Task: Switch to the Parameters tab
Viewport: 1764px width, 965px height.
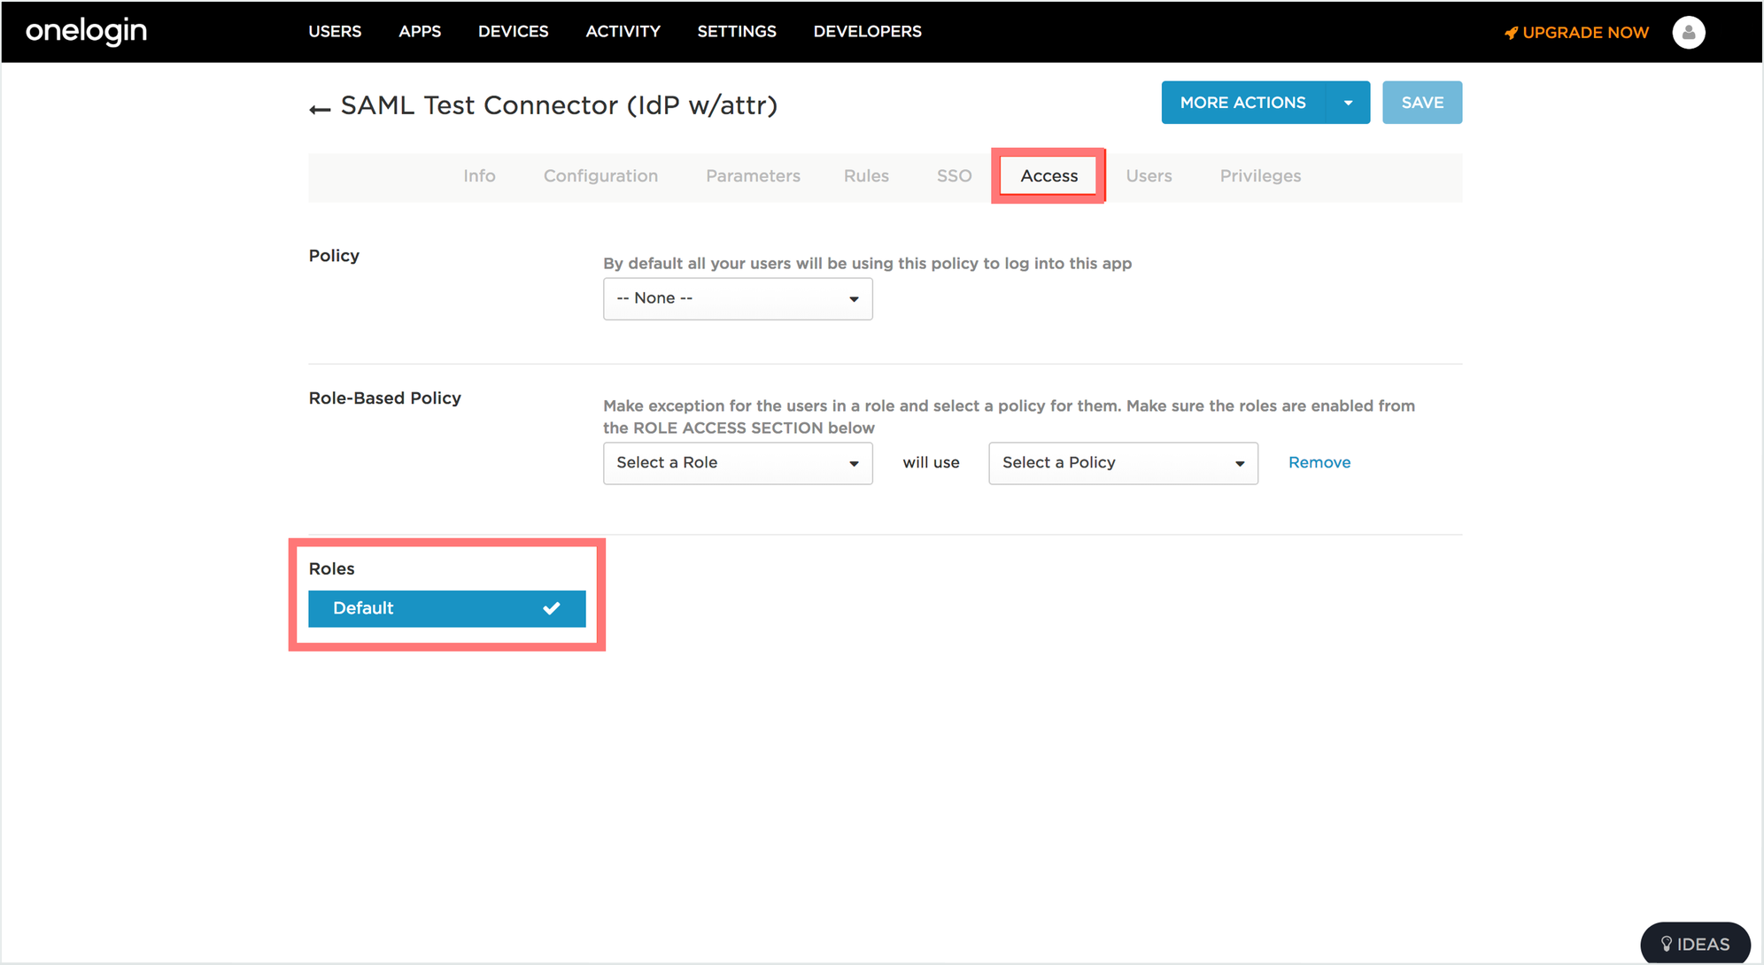Action: click(x=753, y=175)
